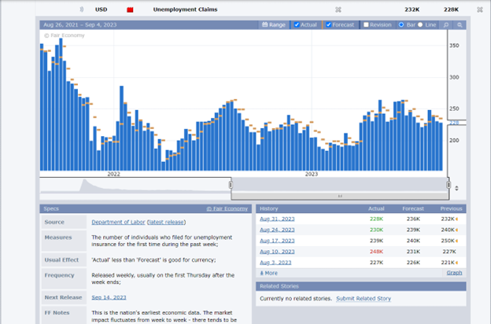The height and width of the screenshot is (324, 491).
Task: Click the X icon after Unemployment Claims
Action: pyautogui.click(x=338, y=9)
